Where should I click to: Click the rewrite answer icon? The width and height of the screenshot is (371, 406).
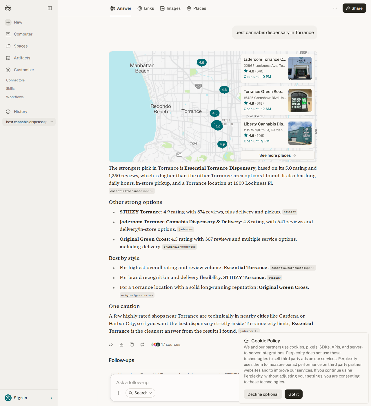(142, 345)
